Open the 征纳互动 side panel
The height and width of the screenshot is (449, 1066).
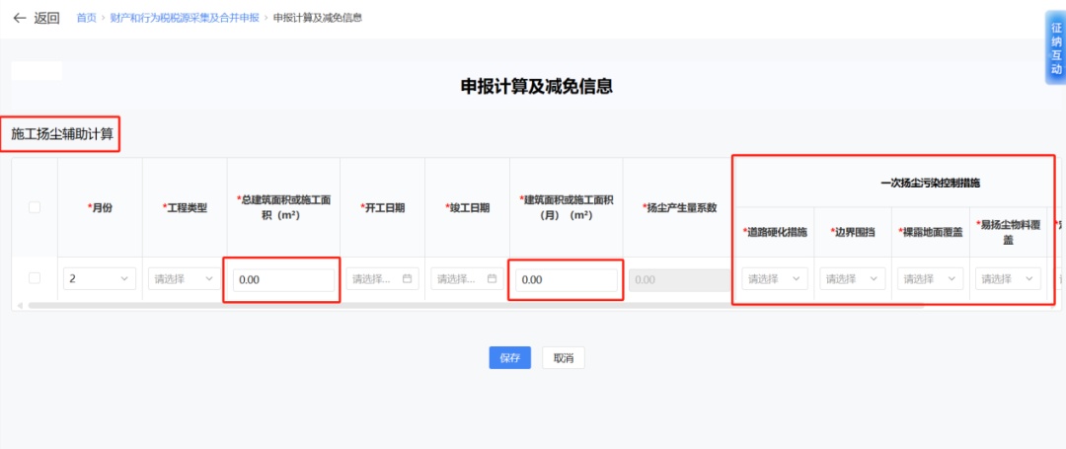point(1055,48)
